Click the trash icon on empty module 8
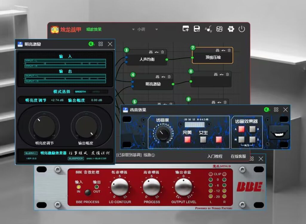306x224 pixels. coord(227,74)
